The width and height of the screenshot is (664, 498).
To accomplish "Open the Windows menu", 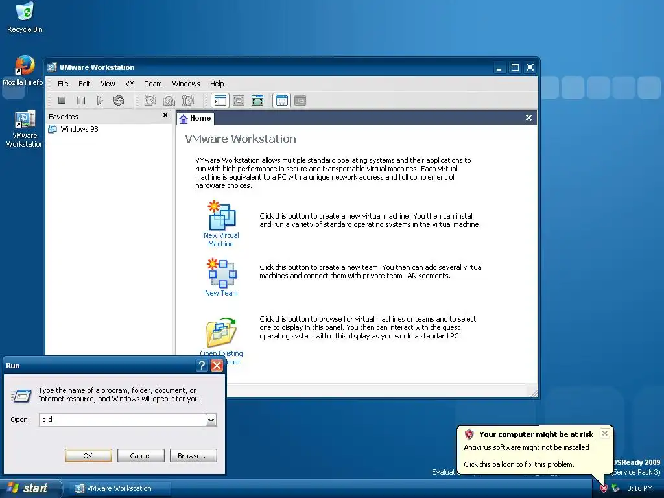I will [186, 84].
